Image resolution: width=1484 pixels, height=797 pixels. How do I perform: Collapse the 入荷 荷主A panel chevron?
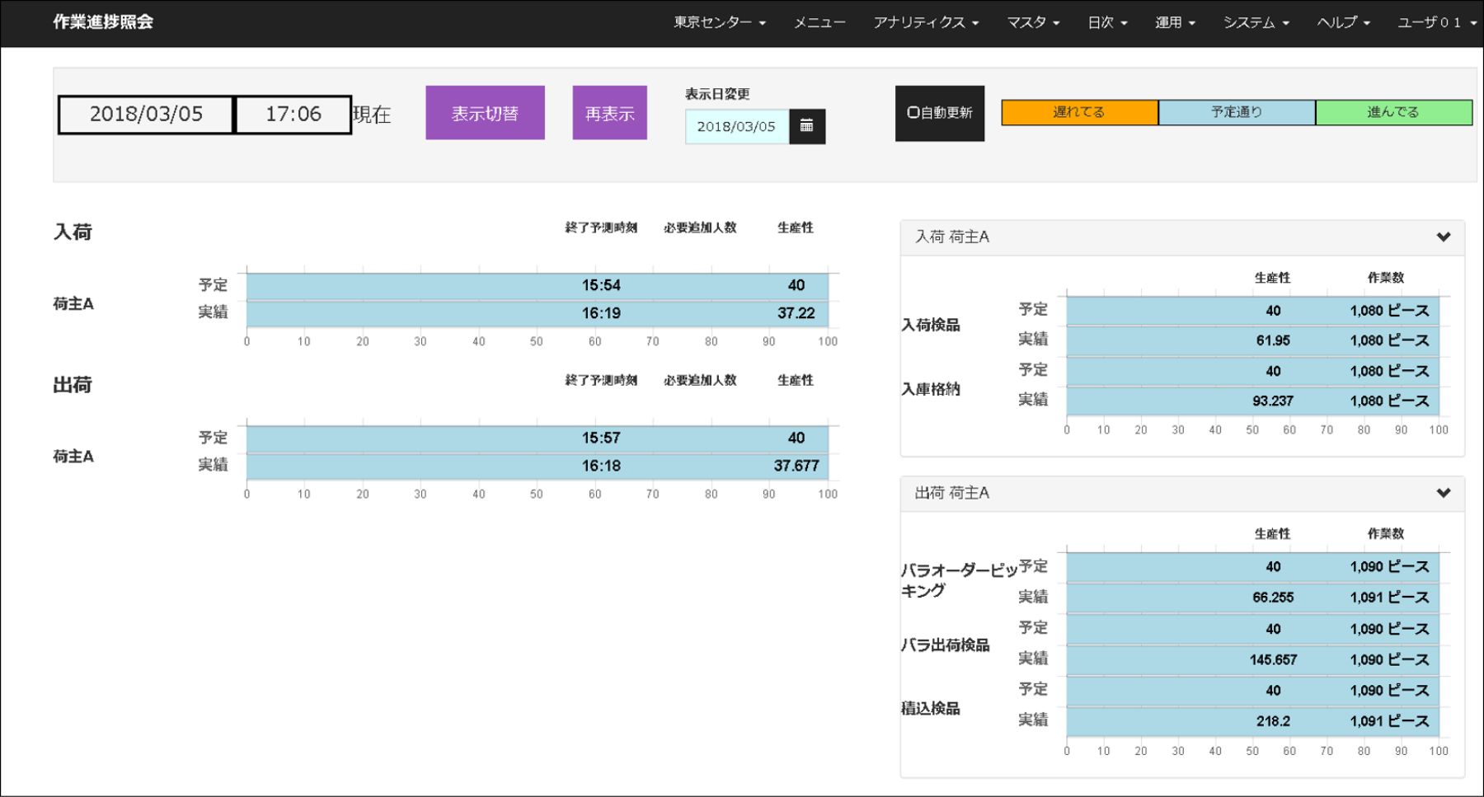pos(1443,237)
